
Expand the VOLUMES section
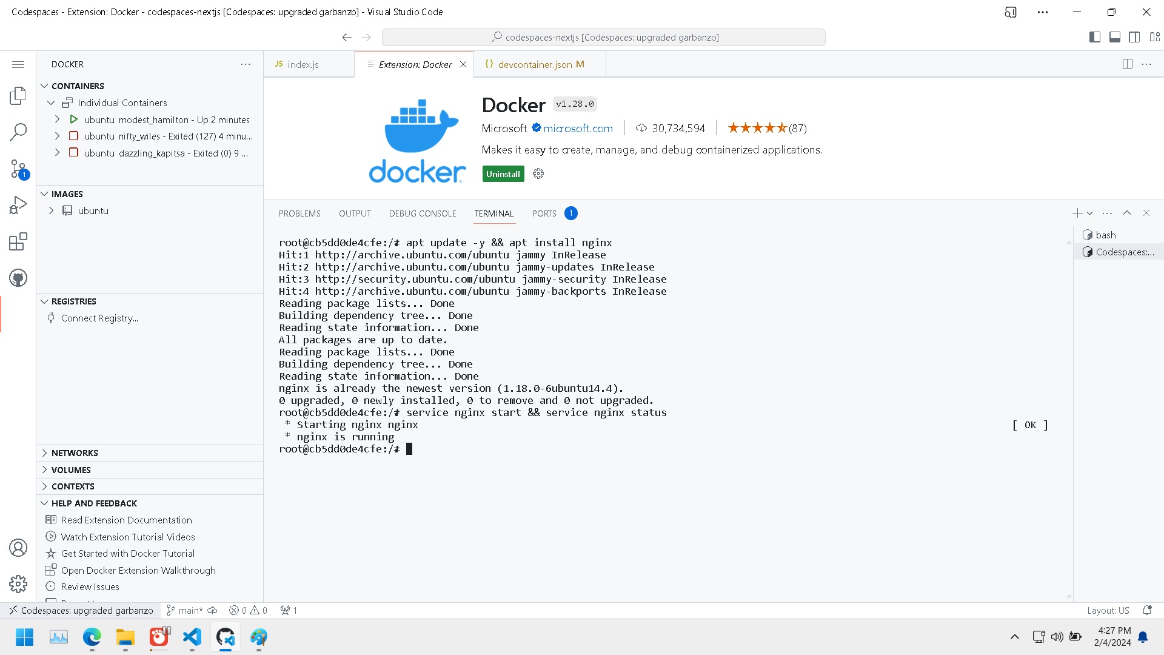(x=44, y=470)
